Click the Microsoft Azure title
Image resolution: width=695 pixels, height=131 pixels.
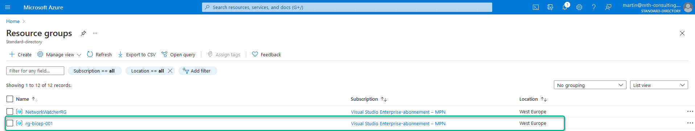pos(43,7)
